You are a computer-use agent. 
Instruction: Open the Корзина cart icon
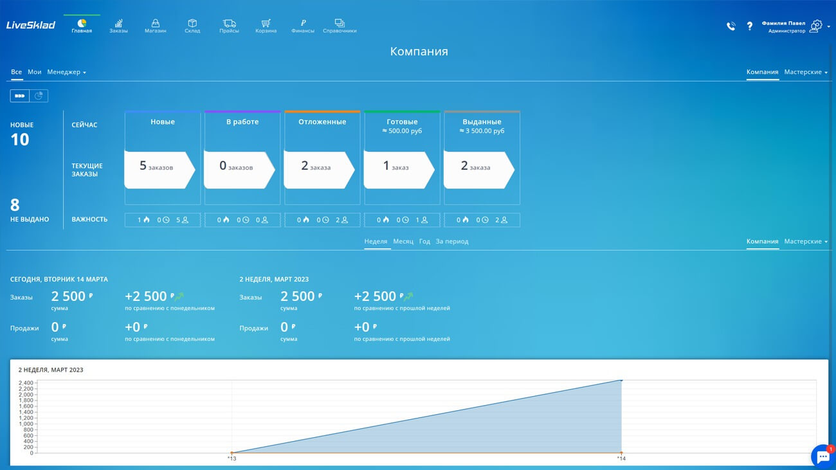click(266, 24)
